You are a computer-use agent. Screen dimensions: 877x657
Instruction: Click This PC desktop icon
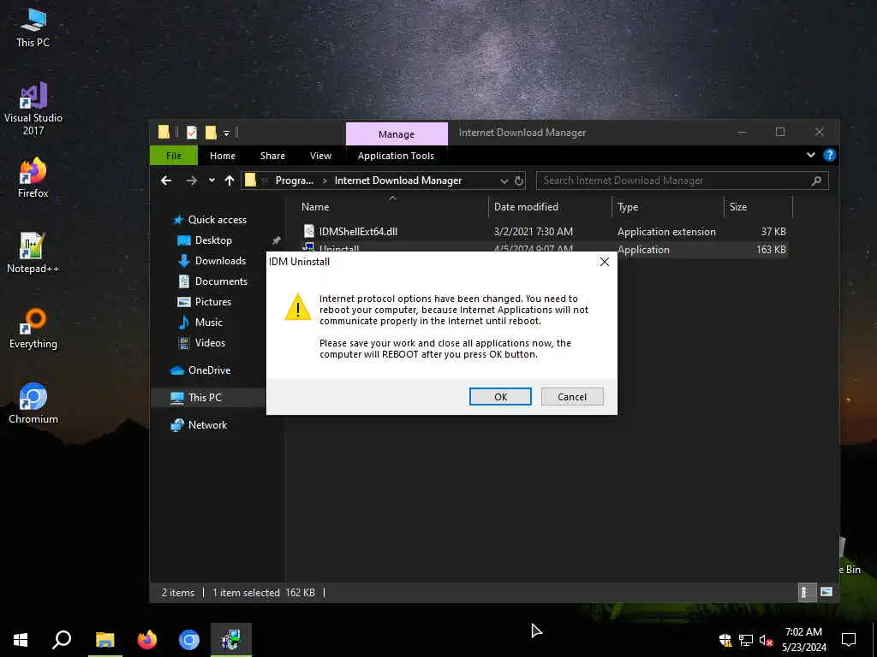pyautogui.click(x=33, y=27)
